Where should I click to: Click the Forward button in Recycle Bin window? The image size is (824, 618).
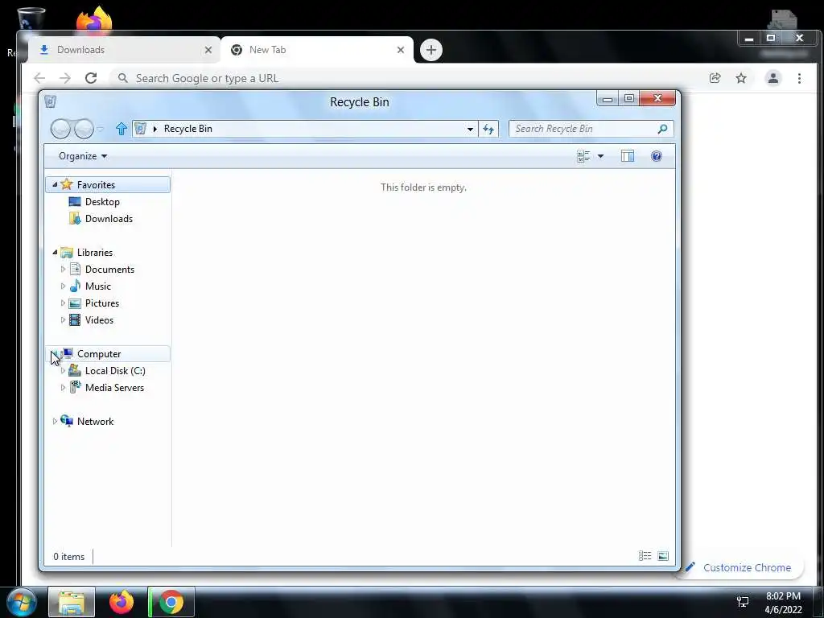pyautogui.click(x=84, y=129)
